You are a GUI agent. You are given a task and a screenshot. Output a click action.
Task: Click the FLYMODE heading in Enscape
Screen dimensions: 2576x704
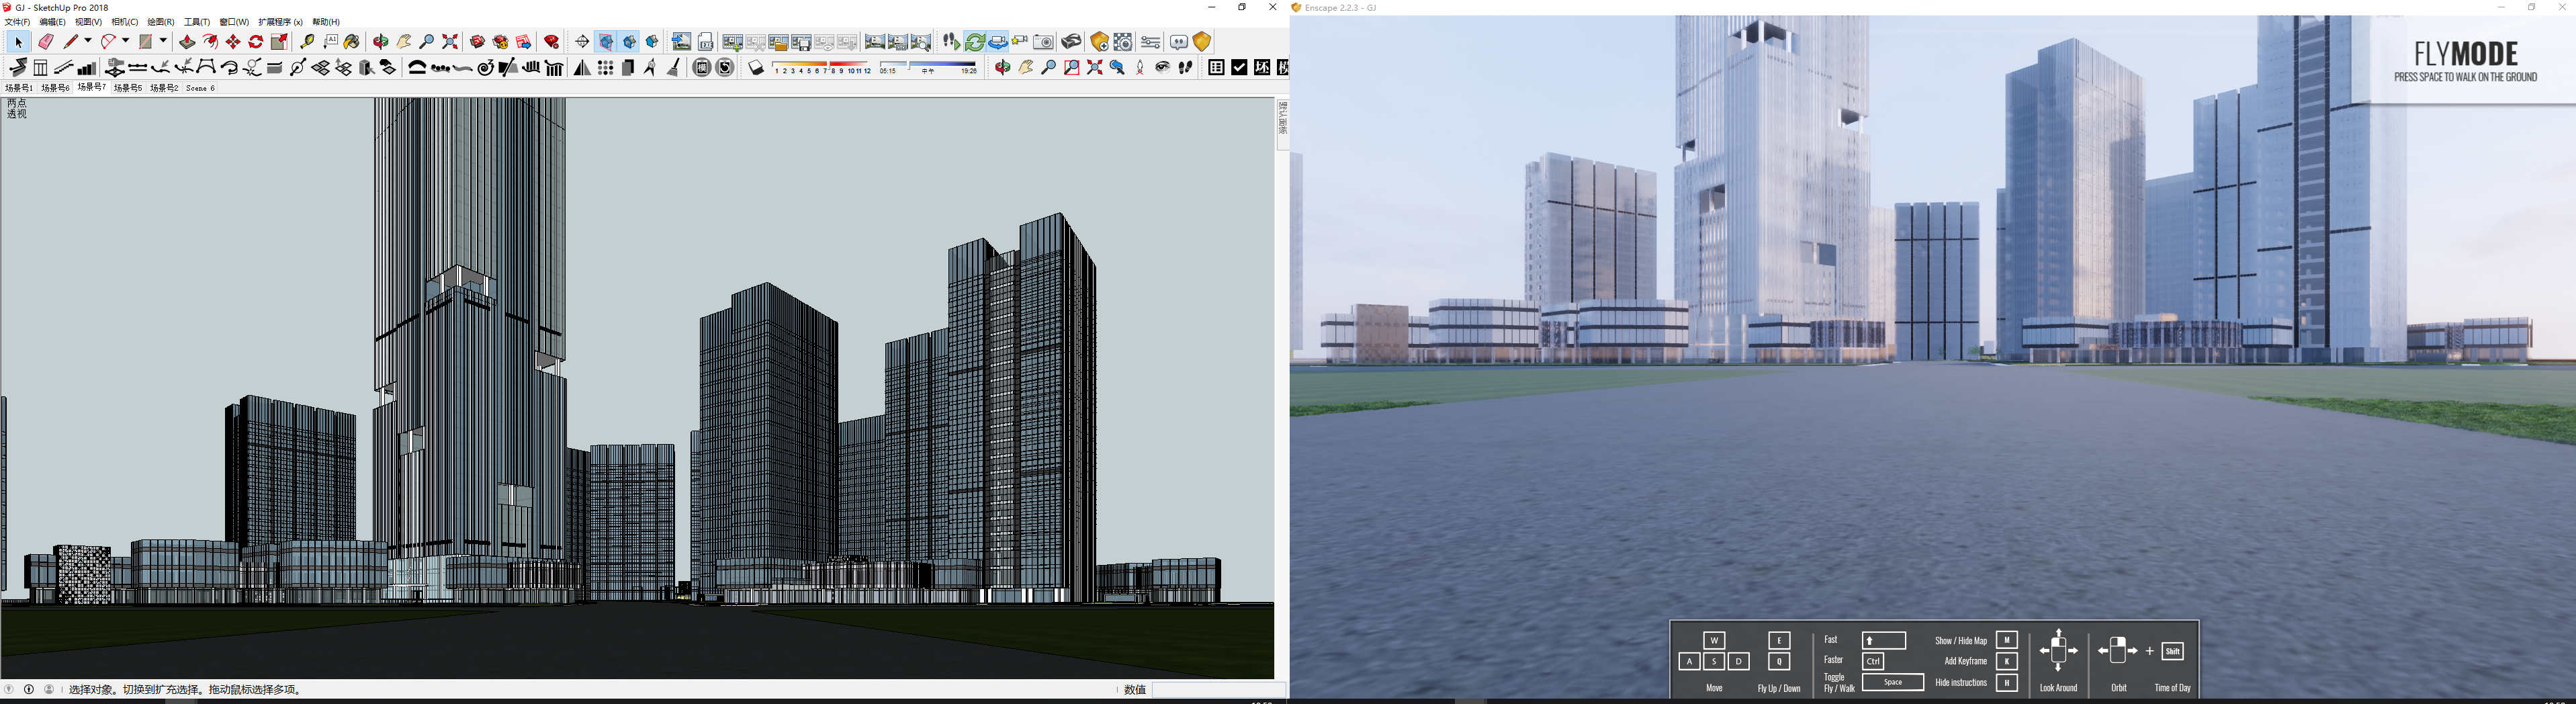(2465, 53)
